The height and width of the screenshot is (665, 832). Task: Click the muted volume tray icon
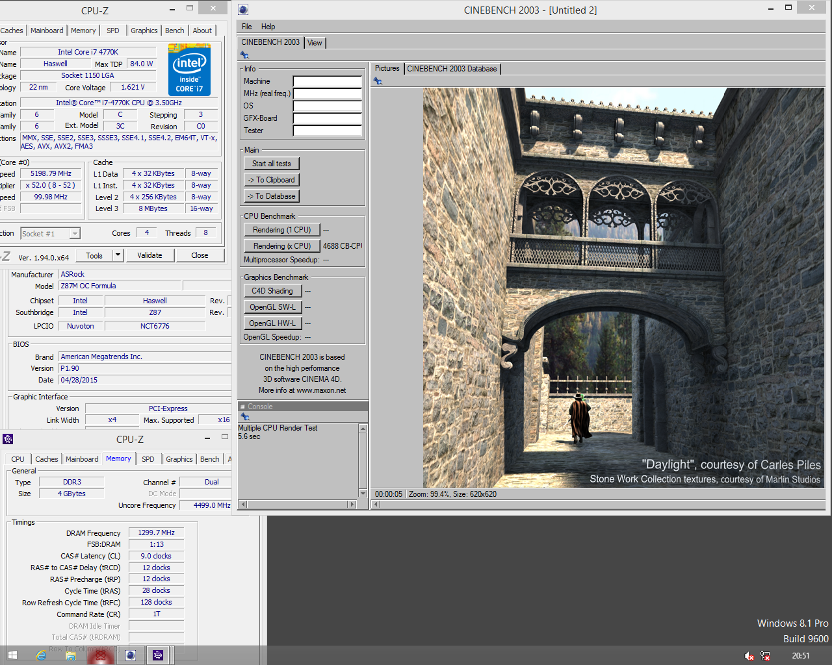pyautogui.click(x=749, y=656)
